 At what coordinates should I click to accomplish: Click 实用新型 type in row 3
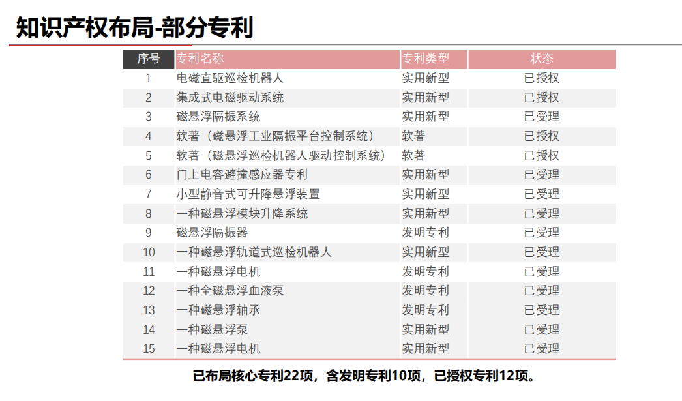coord(425,117)
